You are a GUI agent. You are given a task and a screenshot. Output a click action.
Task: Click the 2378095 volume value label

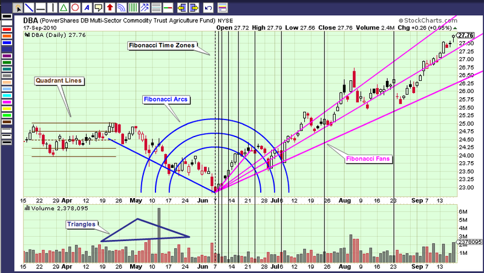(470, 242)
